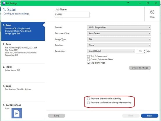Toggle Show the confirmation dialog after scanning
Viewport: 161px width, 121px height.
pyautogui.click(x=88, y=103)
